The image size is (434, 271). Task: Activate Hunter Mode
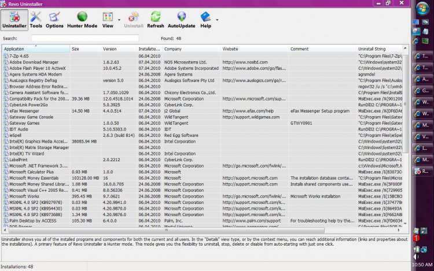82,20
